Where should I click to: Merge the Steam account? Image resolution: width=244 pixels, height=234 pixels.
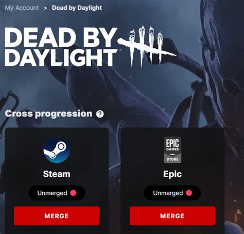57,216
